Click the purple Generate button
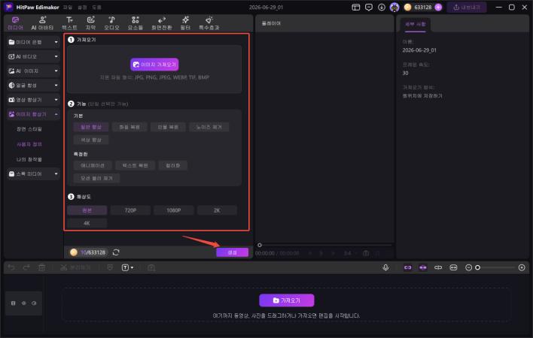 point(232,252)
